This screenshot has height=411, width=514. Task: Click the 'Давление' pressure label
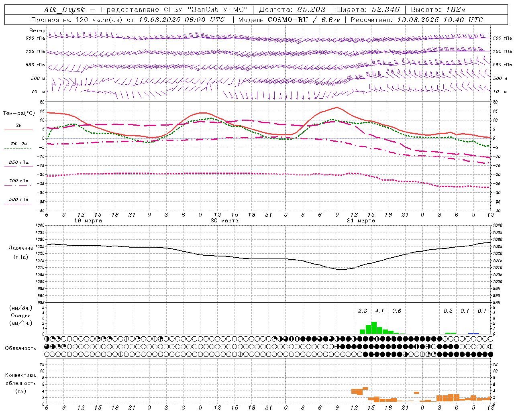[21, 248]
